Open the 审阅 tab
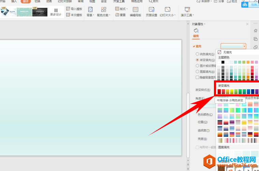 point(81,1)
